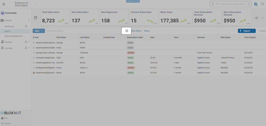This screenshot has height=126, width=266.
Task: Click the Help link
Action: click(x=6, y=118)
